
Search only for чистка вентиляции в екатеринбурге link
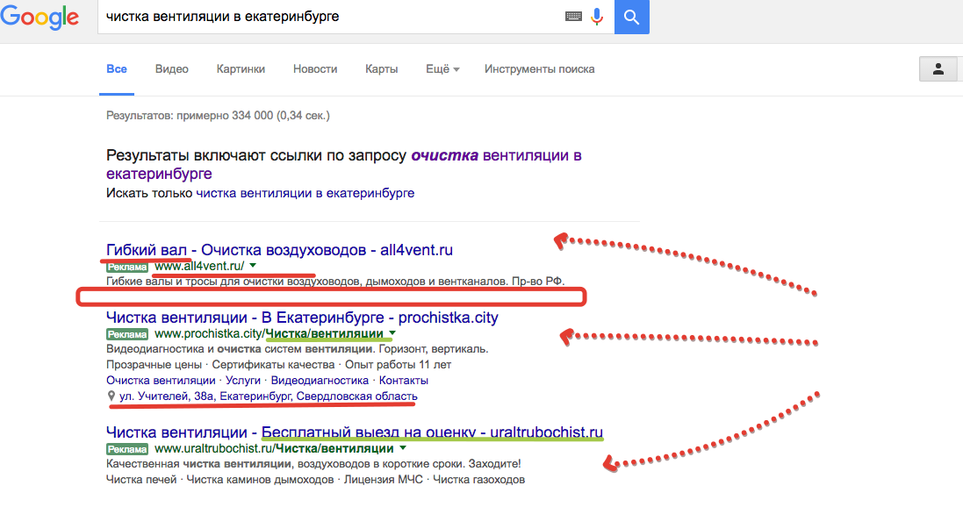(x=305, y=193)
